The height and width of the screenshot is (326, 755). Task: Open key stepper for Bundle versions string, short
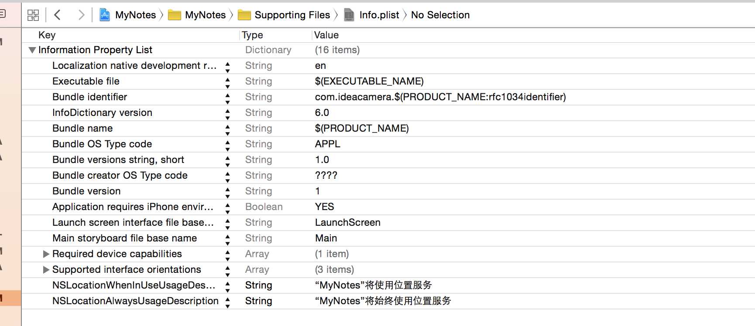pyautogui.click(x=227, y=161)
